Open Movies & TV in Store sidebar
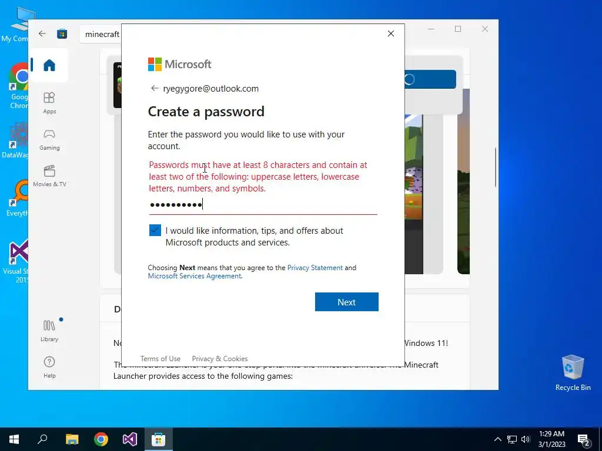Image resolution: width=602 pixels, height=451 pixels. pyautogui.click(x=49, y=176)
